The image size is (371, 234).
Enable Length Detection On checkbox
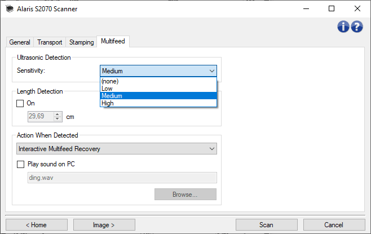(x=20, y=103)
